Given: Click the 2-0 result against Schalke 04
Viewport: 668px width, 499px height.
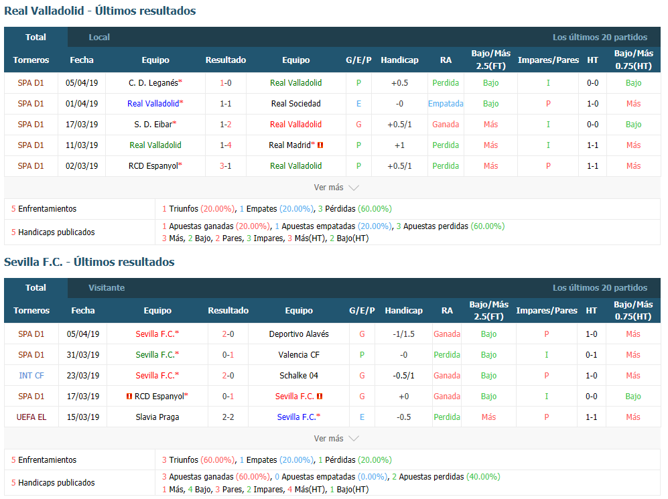Looking at the screenshot, I should pyautogui.click(x=228, y=376).
